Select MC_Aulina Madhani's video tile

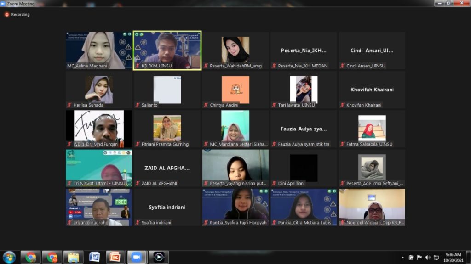99,50
